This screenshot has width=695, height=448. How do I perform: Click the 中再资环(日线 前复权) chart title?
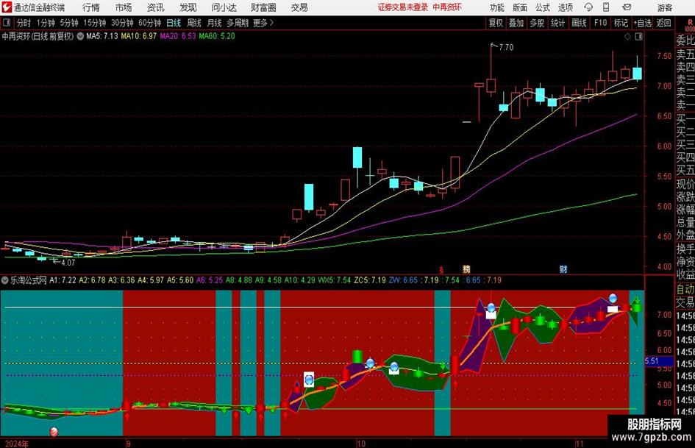(38, 36)
